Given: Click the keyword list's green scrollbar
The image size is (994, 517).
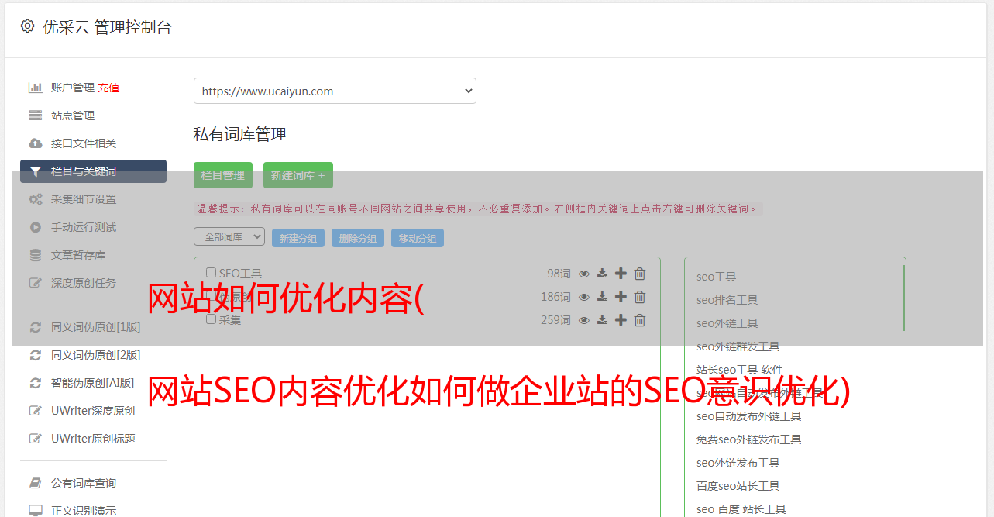Looking at the screenshot, I should 903,298.
